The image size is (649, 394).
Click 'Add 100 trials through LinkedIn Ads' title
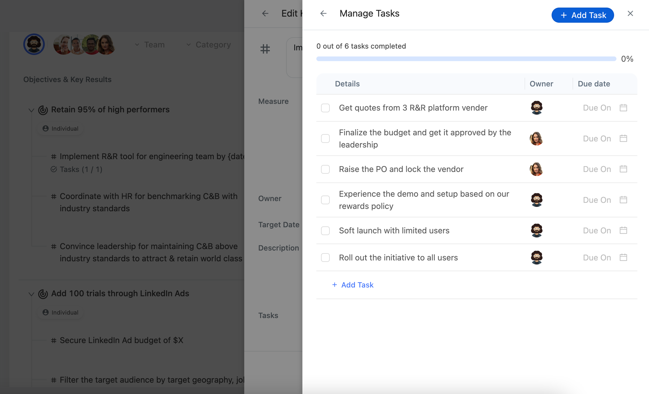[x=120, y=294]
